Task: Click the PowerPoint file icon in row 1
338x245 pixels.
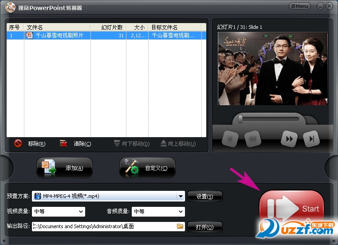Action: pyautogui.click(x=30, y=35)
